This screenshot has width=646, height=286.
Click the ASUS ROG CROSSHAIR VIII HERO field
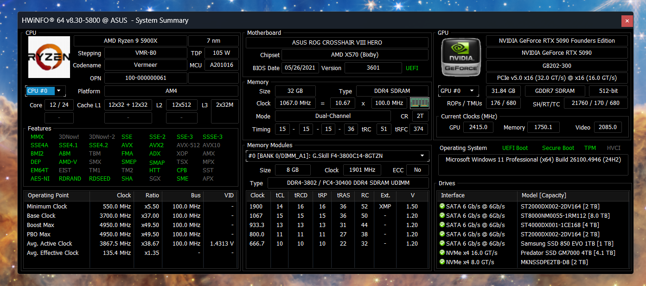point(337,43)
